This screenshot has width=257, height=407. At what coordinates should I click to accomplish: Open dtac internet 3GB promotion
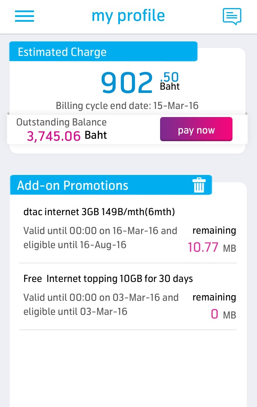(99, 212)
